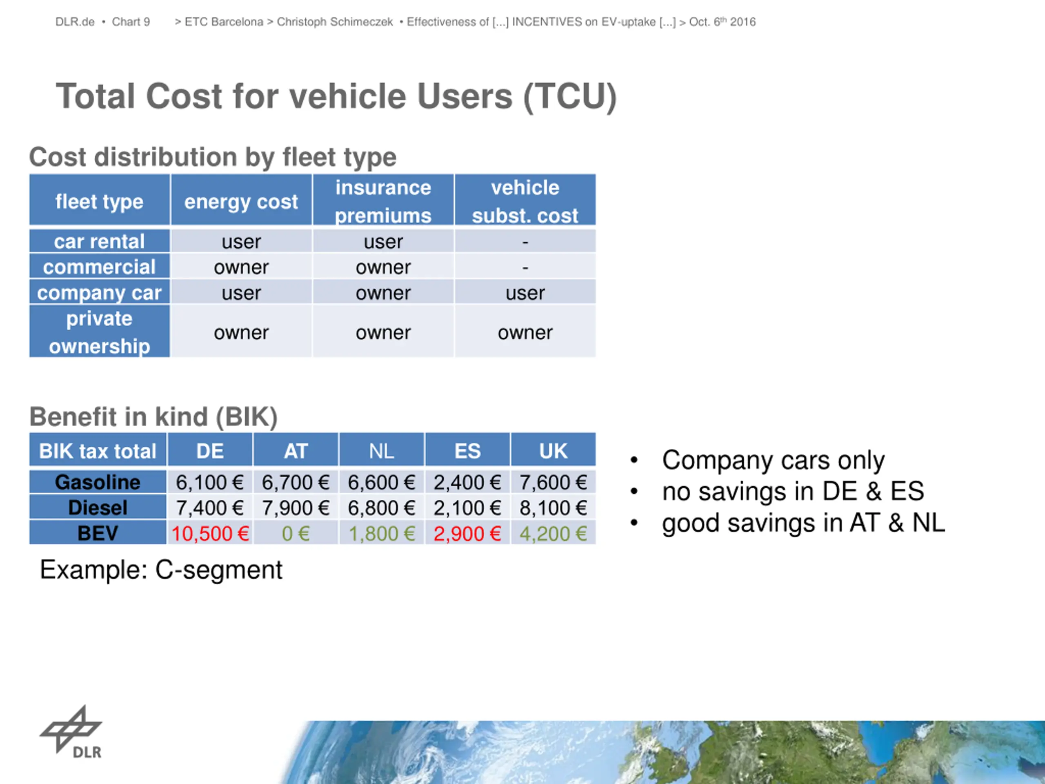This screenshot has height=784, width=1045.
Task: Click the 'private ownership' row label
Action: point(99,332)
